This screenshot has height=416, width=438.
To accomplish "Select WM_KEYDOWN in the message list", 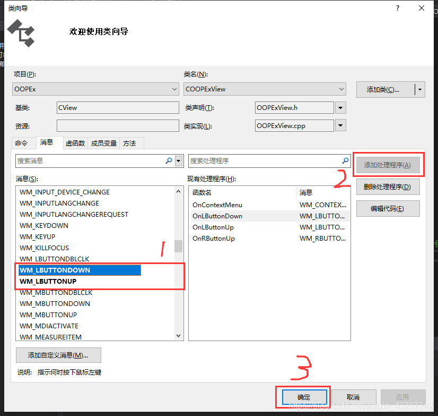I will coord(44,226).
